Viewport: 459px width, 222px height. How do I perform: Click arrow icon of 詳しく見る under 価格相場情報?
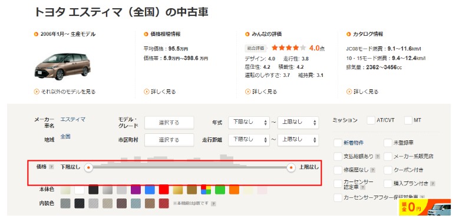pos(146,92)
